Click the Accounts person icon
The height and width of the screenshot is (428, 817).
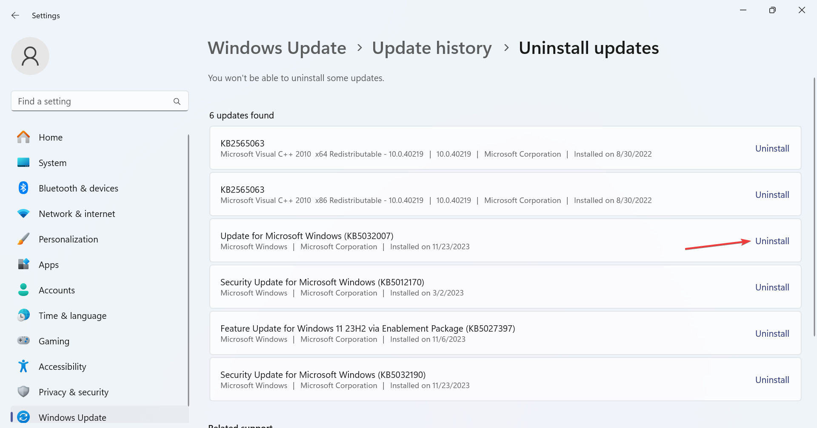[23, 290]
